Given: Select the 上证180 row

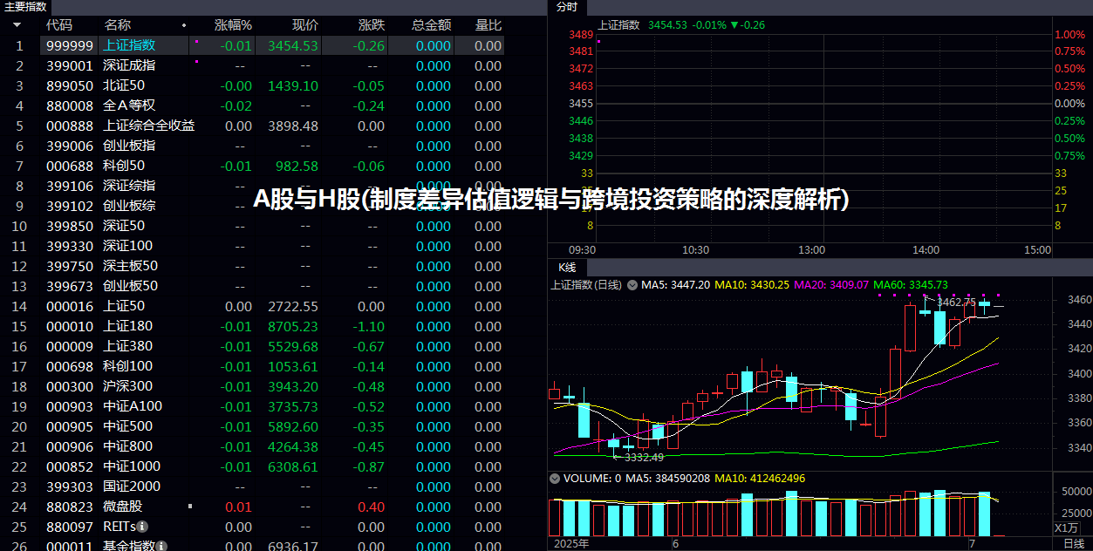Looking at the screenshot, I should [252, 326].
